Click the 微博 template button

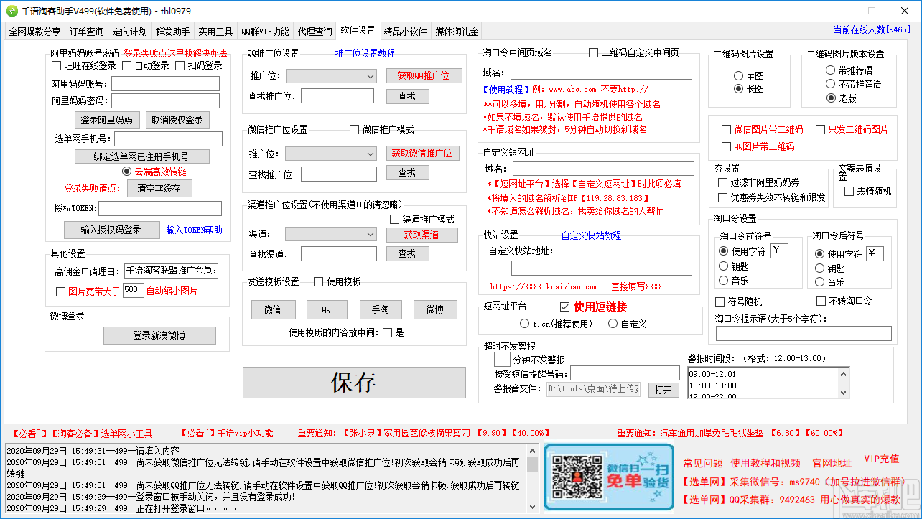(435, 309)
